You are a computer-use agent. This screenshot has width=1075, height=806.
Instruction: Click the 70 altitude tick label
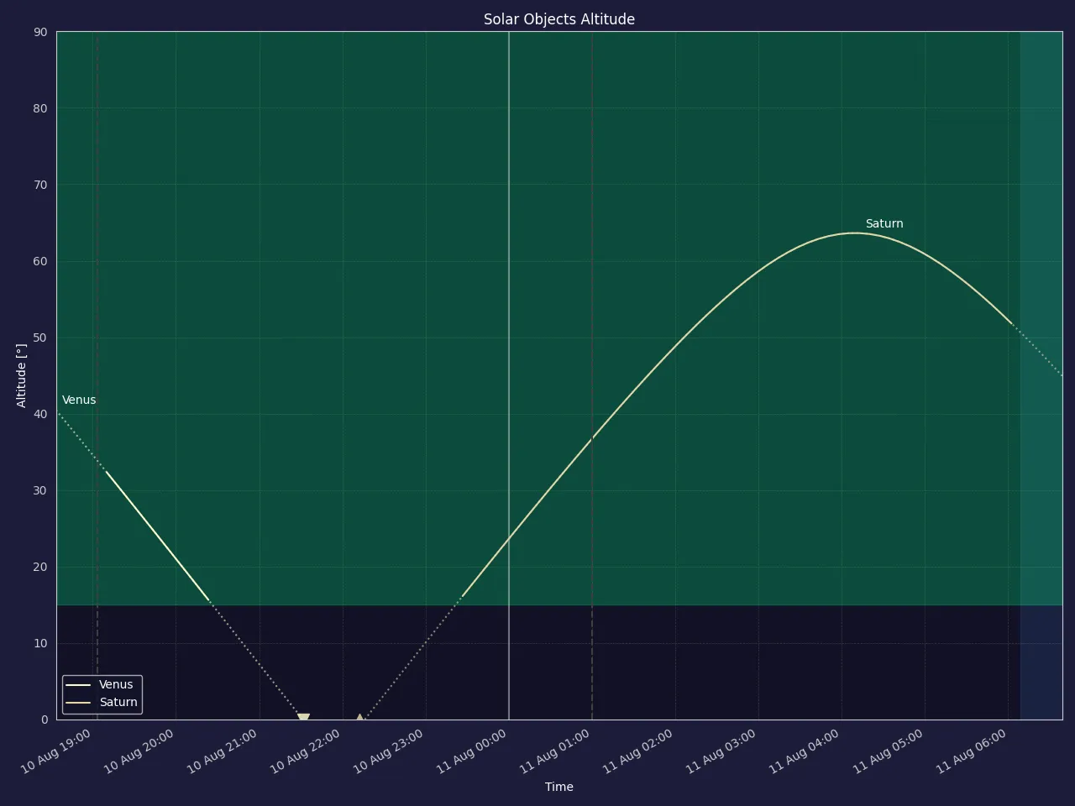pos(41,185)
